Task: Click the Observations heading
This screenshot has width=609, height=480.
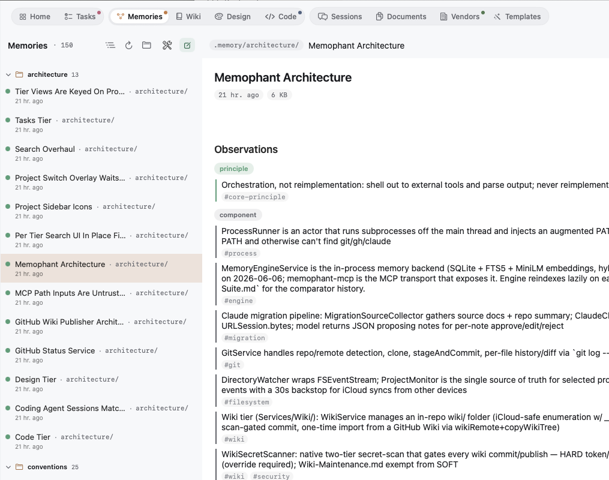Action: [246, 149]
